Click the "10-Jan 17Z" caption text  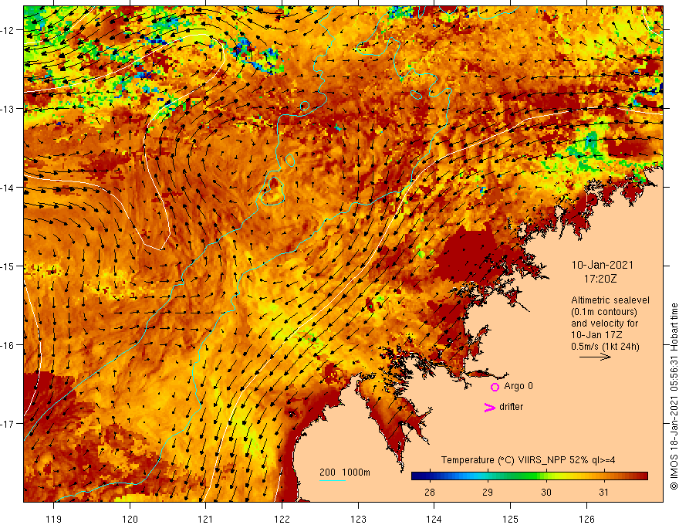tap(596, 335)
